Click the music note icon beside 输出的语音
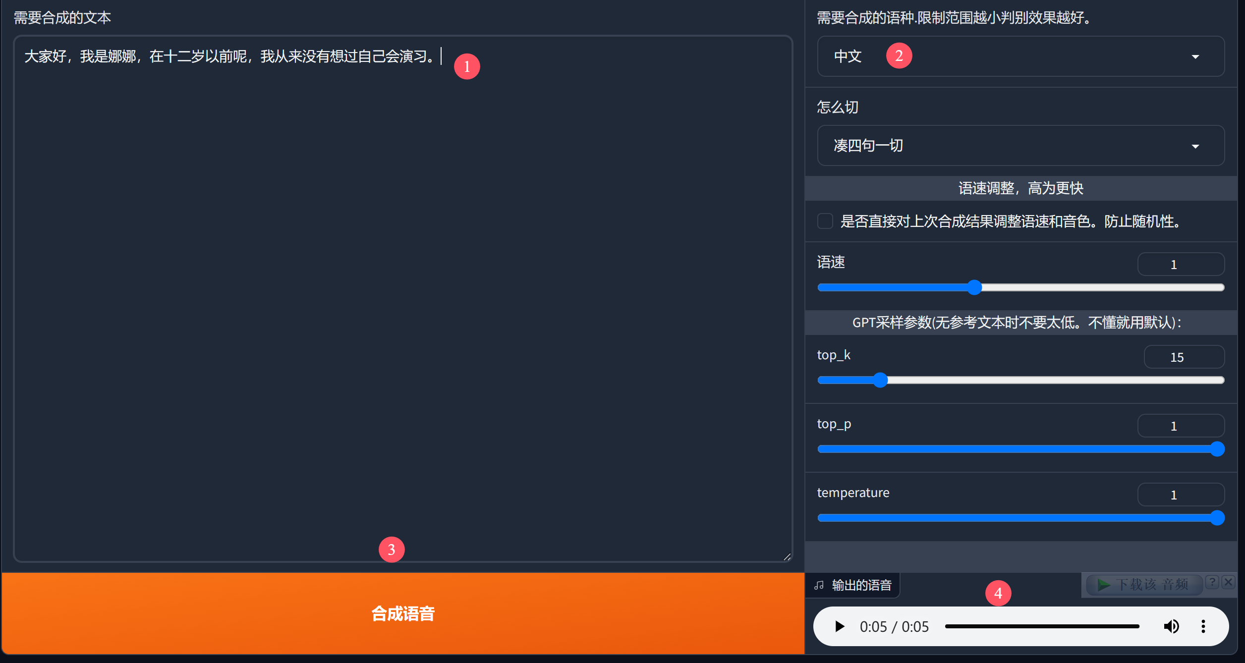 point(819,585)
